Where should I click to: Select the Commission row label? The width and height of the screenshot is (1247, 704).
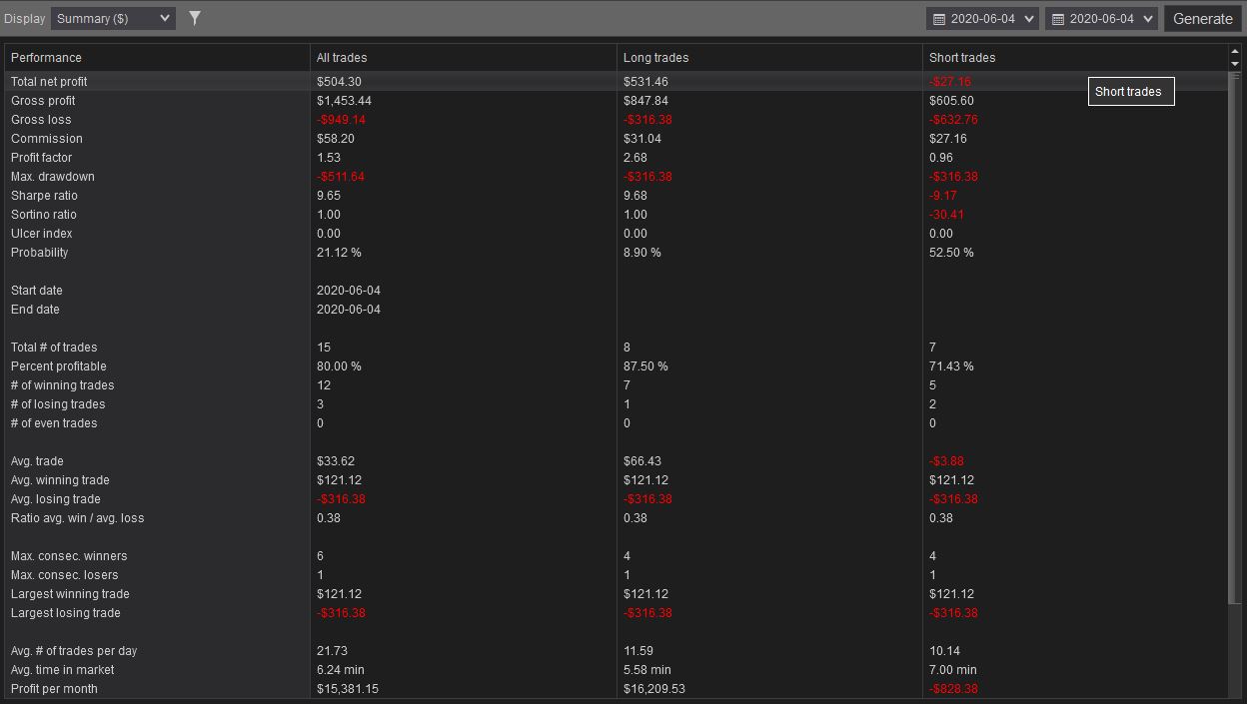[47, 139]
